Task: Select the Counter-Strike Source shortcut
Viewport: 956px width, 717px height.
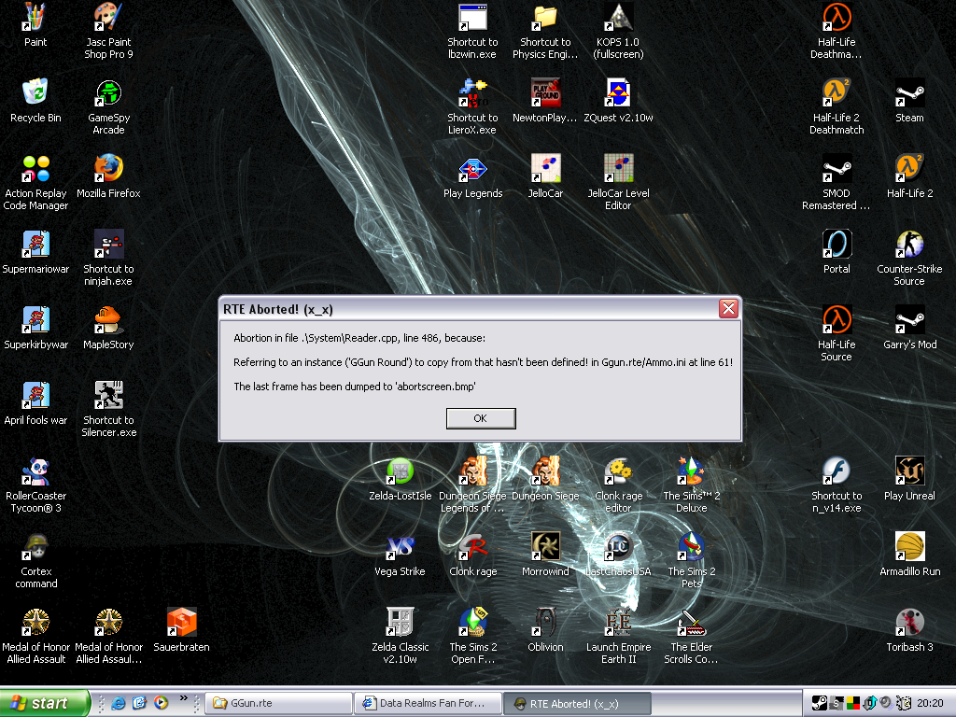Action: 909,246
